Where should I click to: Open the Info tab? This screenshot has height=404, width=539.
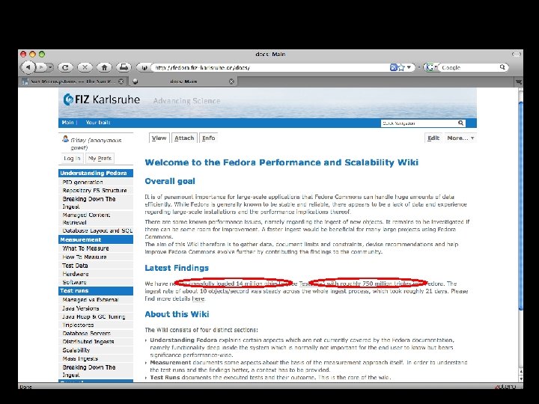click(208, 138)
